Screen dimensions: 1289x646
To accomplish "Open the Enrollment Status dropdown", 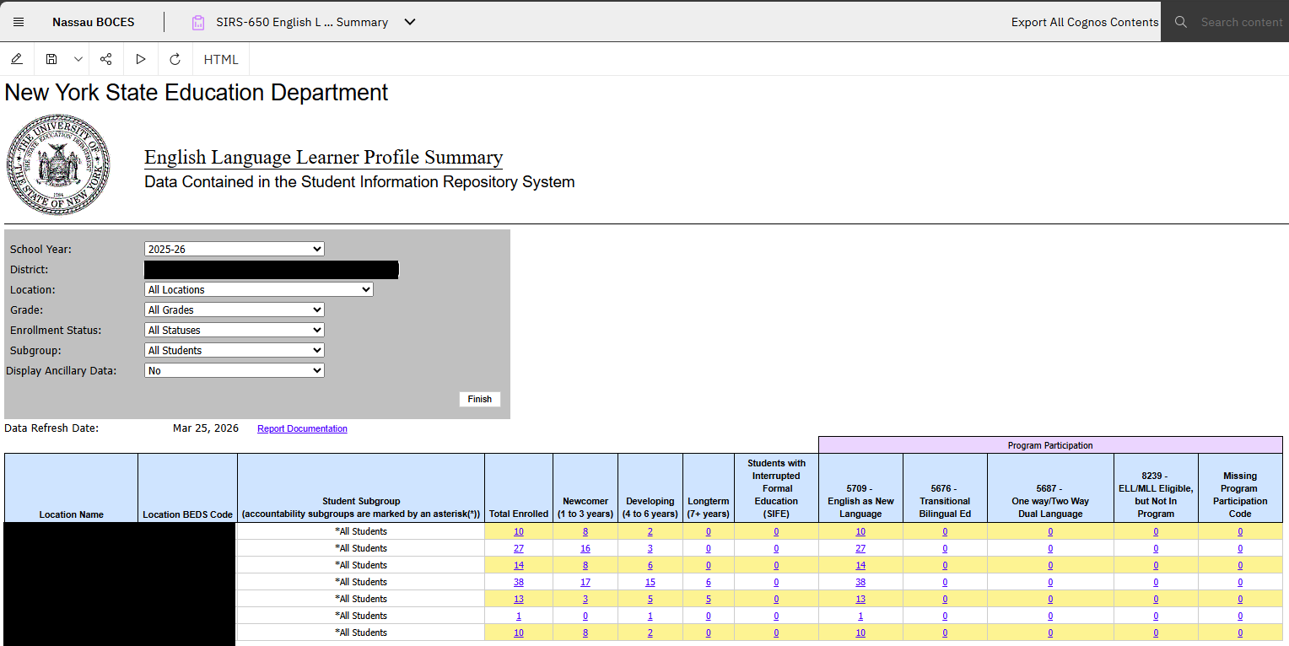I will tap(235, 330).
